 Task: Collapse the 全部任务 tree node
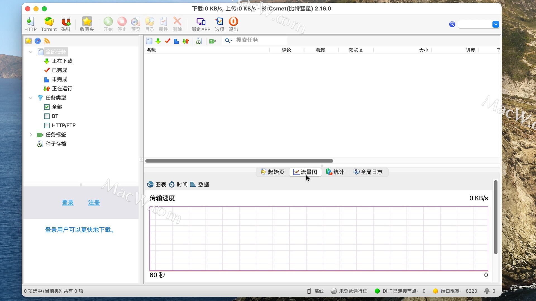[x=31, y=52]
